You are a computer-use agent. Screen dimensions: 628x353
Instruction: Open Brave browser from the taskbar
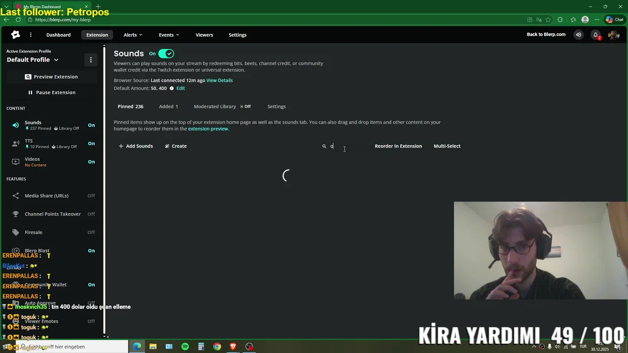(233, 347)
